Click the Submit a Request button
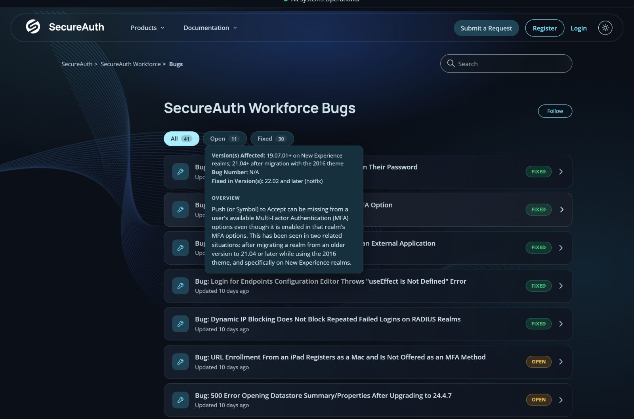This screenshot has width=634, height=419. pyautogui.click(x=486, y=28)
